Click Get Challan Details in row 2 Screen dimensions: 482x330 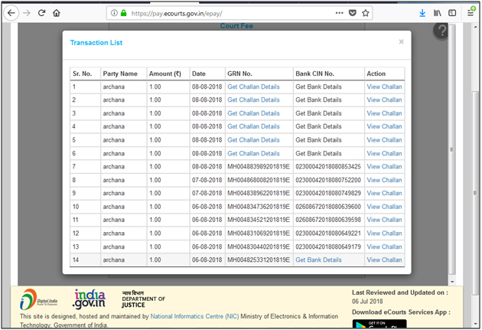pyautogui.click(x=253, y=100)
